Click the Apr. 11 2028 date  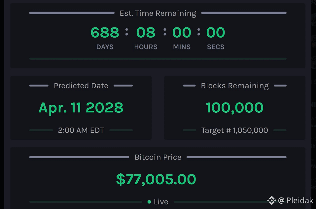tap(81, 108)
